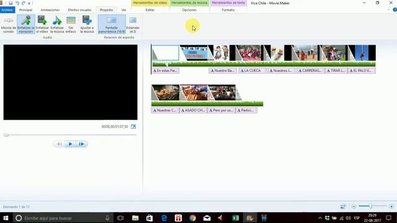This screenshot has width=397, height=223.
Task: Select the Fiestas Patrias banner clip
Action: [x=194, y=53]
